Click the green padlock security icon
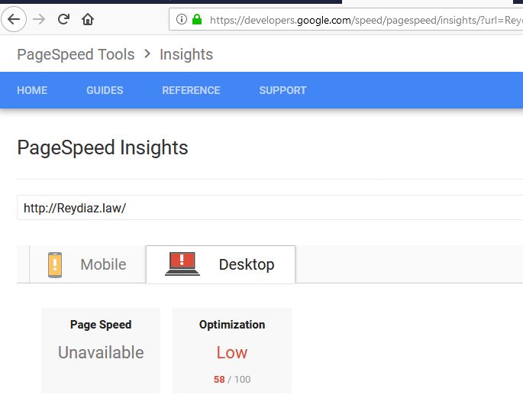The height and width of the screenshot is (395, 523). click(197, 19)
